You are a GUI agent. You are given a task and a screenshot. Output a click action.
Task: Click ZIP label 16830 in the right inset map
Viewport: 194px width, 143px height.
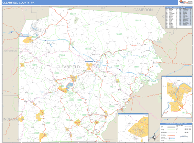185,113
